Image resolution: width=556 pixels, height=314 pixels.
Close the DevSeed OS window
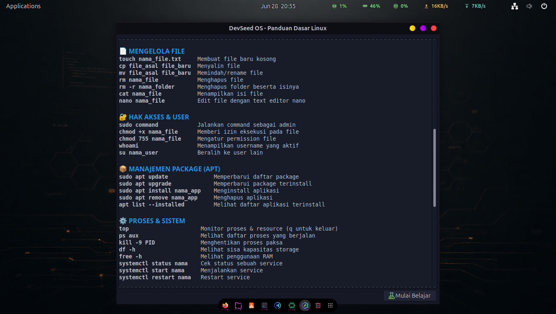(x=434, y=28)
